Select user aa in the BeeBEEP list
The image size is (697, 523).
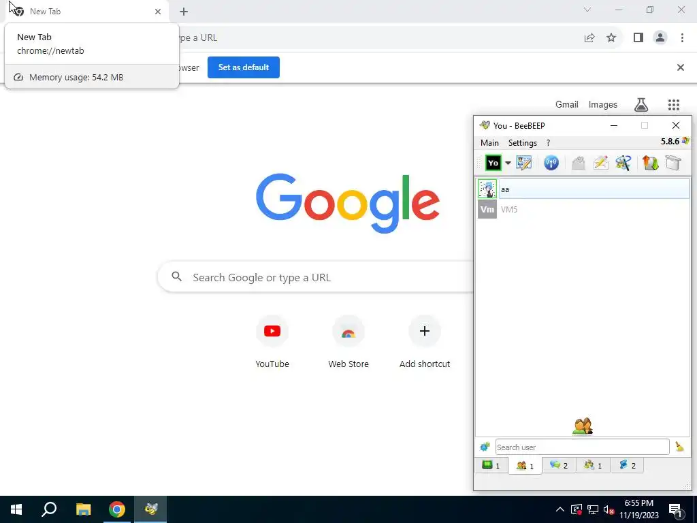pyautogui.click(x=583, y=189)
